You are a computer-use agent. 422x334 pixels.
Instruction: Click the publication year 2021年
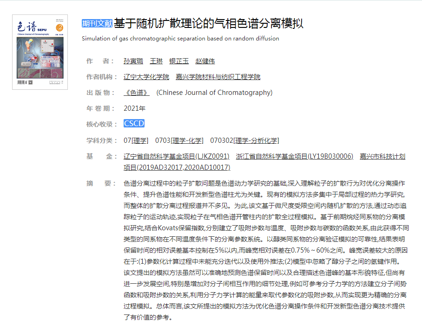coord(135,108)
